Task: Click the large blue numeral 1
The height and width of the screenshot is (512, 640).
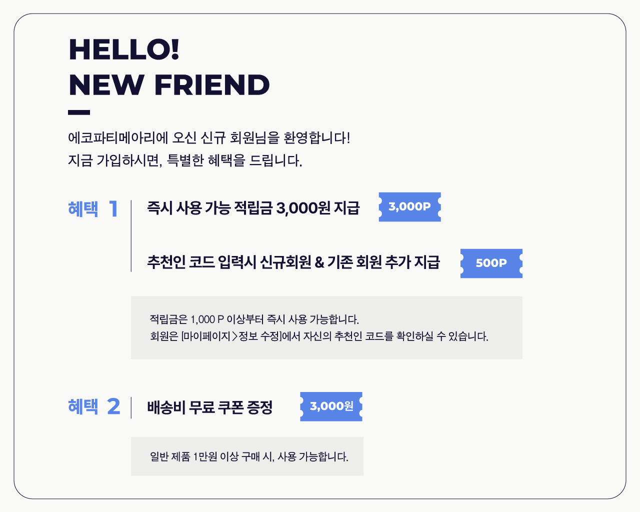Action: coord(113,209)
